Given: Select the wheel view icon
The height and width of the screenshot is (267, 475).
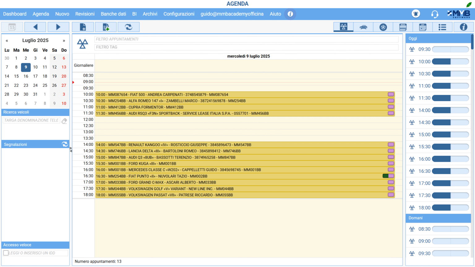Looking at the screenshot, I should (383, 27).
